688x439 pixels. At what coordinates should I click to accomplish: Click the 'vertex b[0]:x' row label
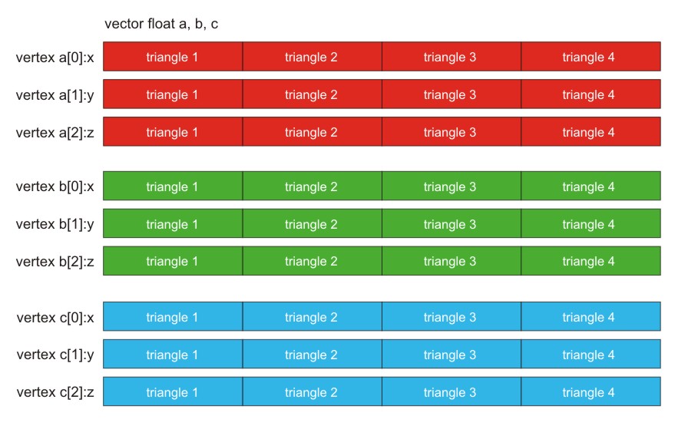pyautogui.click(x=55, y=186)
